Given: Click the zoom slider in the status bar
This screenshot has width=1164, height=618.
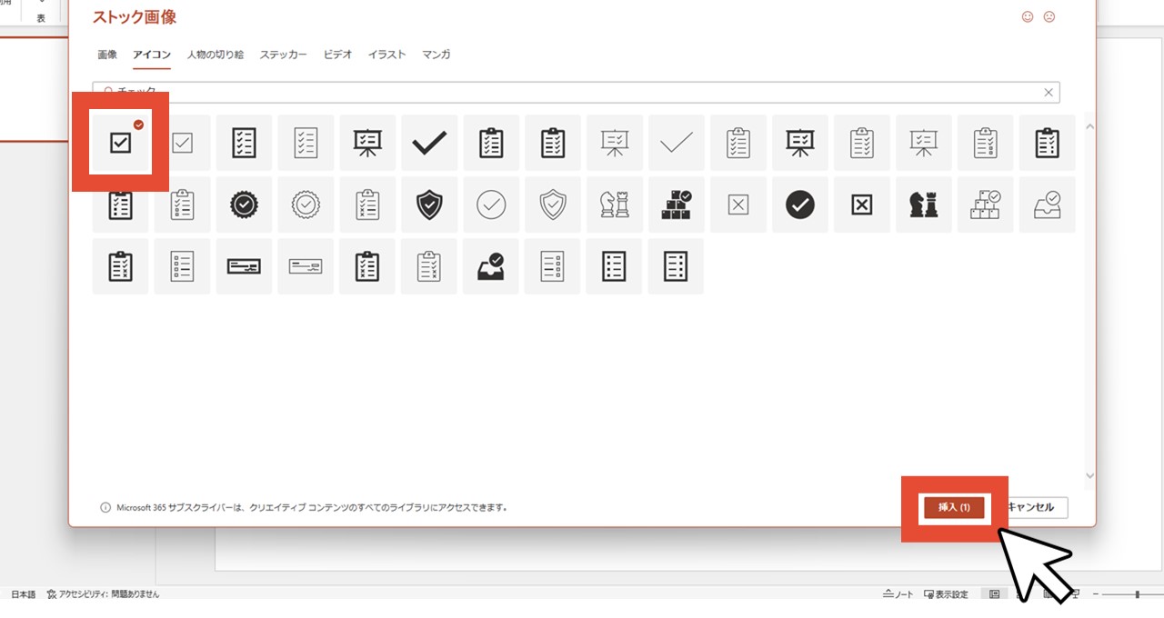Looking at the screenshot, I should click(x=1134, y=594).
